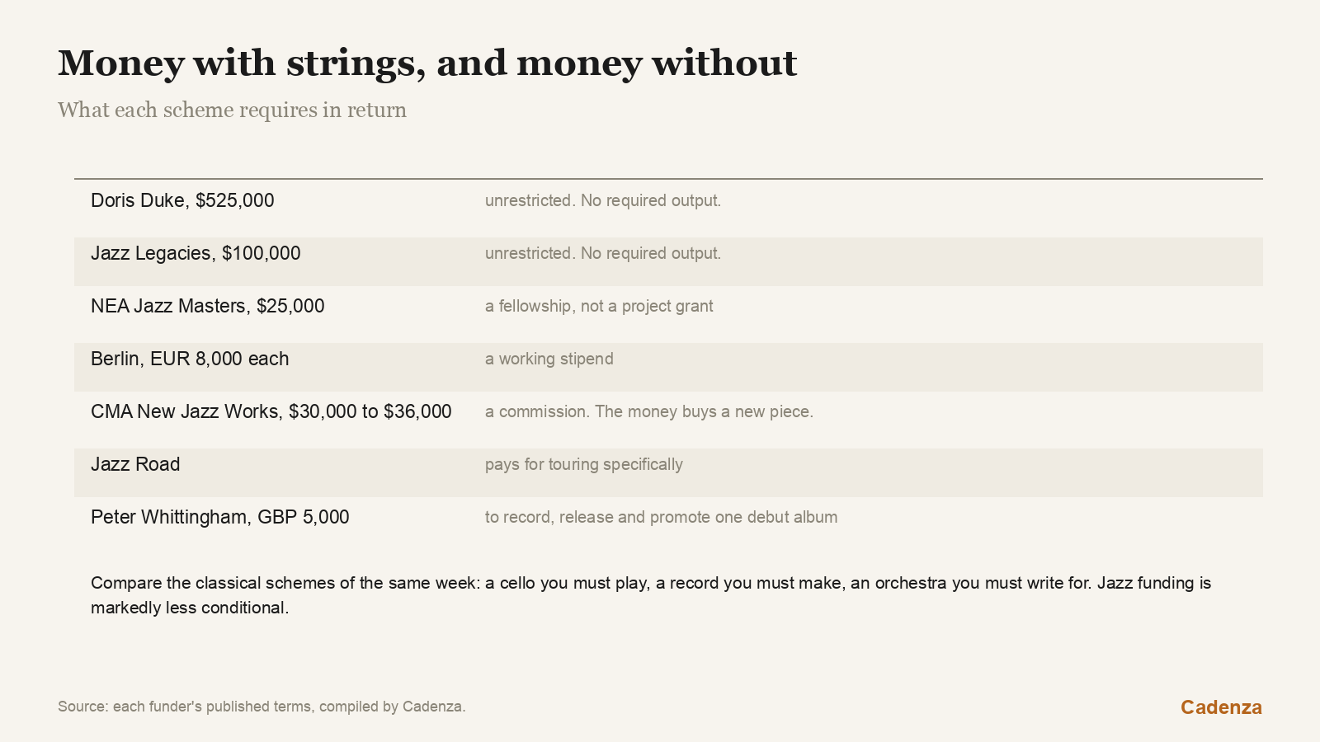Click the Cadenza brand logo text

tap(1221, 707)
